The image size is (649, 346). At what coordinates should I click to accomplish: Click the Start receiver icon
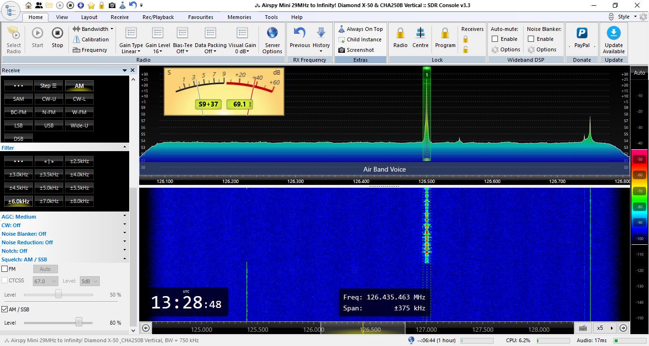click(38, 33)
